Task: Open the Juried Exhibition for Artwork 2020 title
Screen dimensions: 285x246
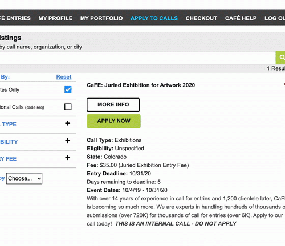Action: pos(141,85)
